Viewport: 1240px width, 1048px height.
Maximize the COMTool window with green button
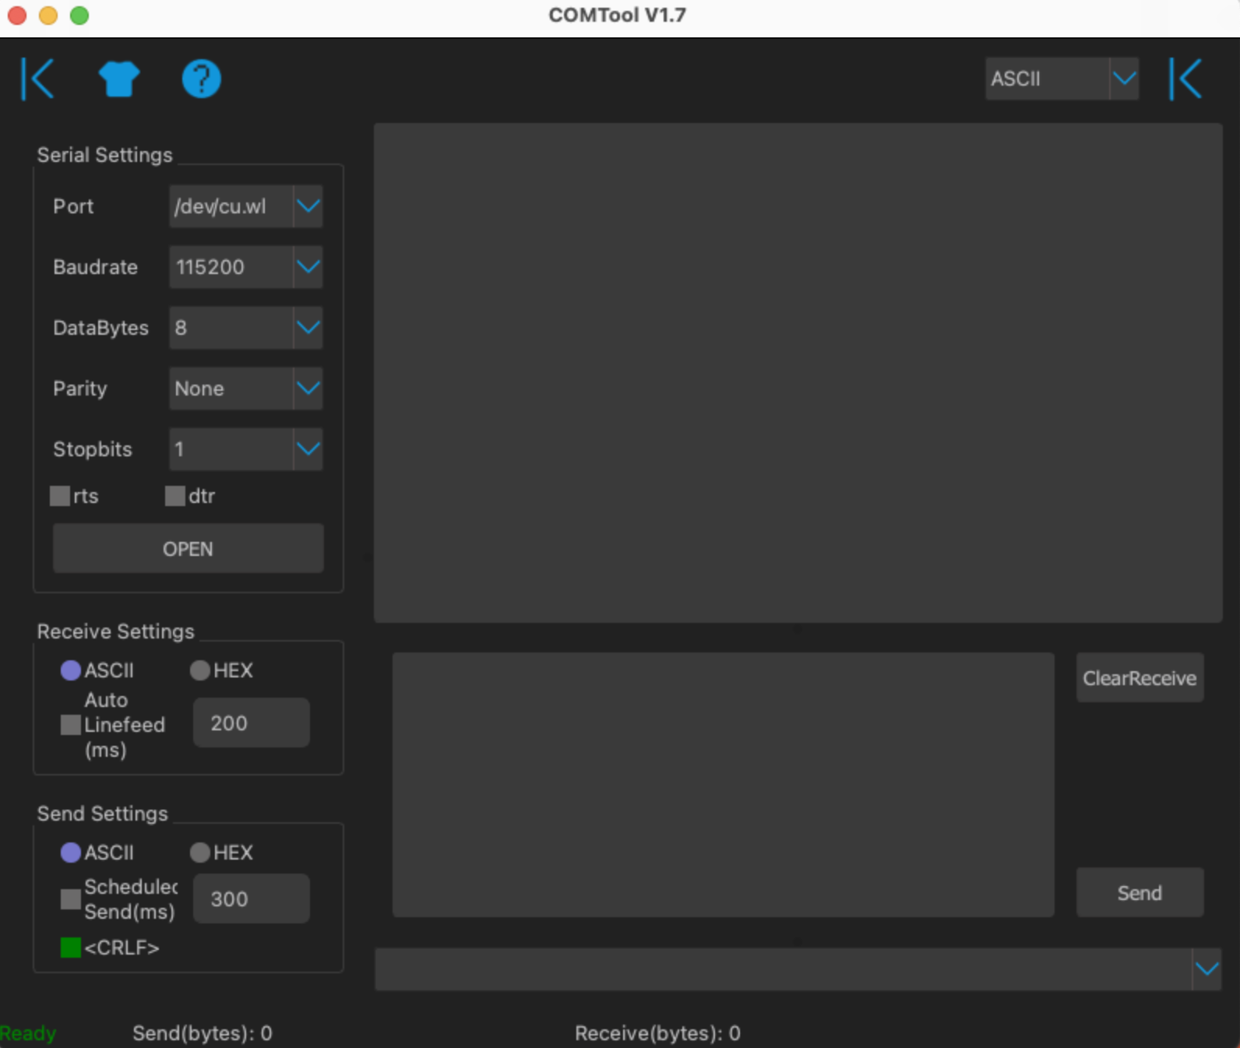[x=79, y=15]
